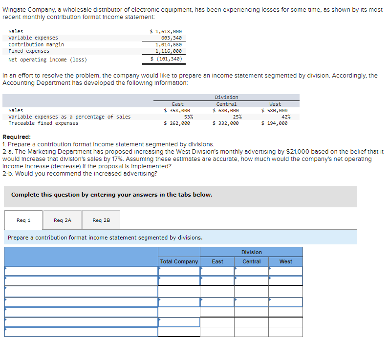
Task: Select fifth row East cell
Action: [217, 312]
